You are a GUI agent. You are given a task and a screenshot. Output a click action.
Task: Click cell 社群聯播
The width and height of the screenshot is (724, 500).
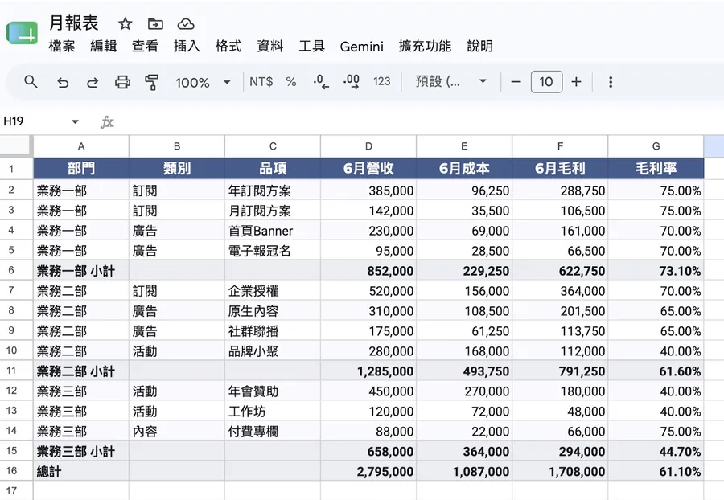pos(273,330)
